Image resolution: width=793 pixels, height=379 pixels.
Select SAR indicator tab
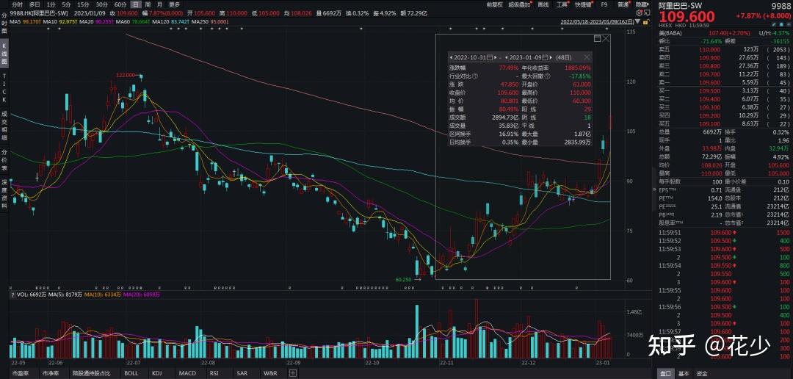click(x=243, y=373)
